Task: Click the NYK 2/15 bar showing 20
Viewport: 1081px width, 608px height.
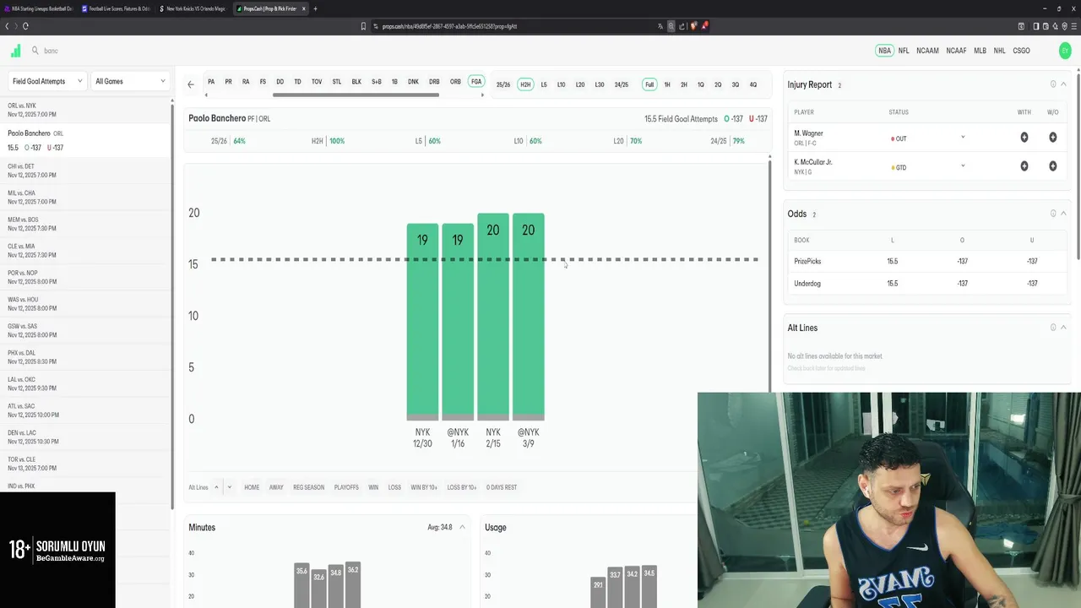Action: pos(493,317)
